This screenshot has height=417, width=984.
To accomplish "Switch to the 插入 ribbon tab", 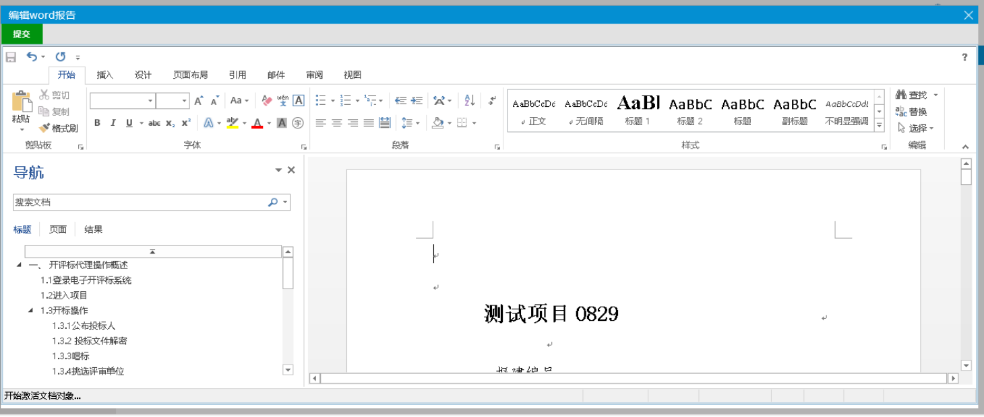I will coord(105,75).
